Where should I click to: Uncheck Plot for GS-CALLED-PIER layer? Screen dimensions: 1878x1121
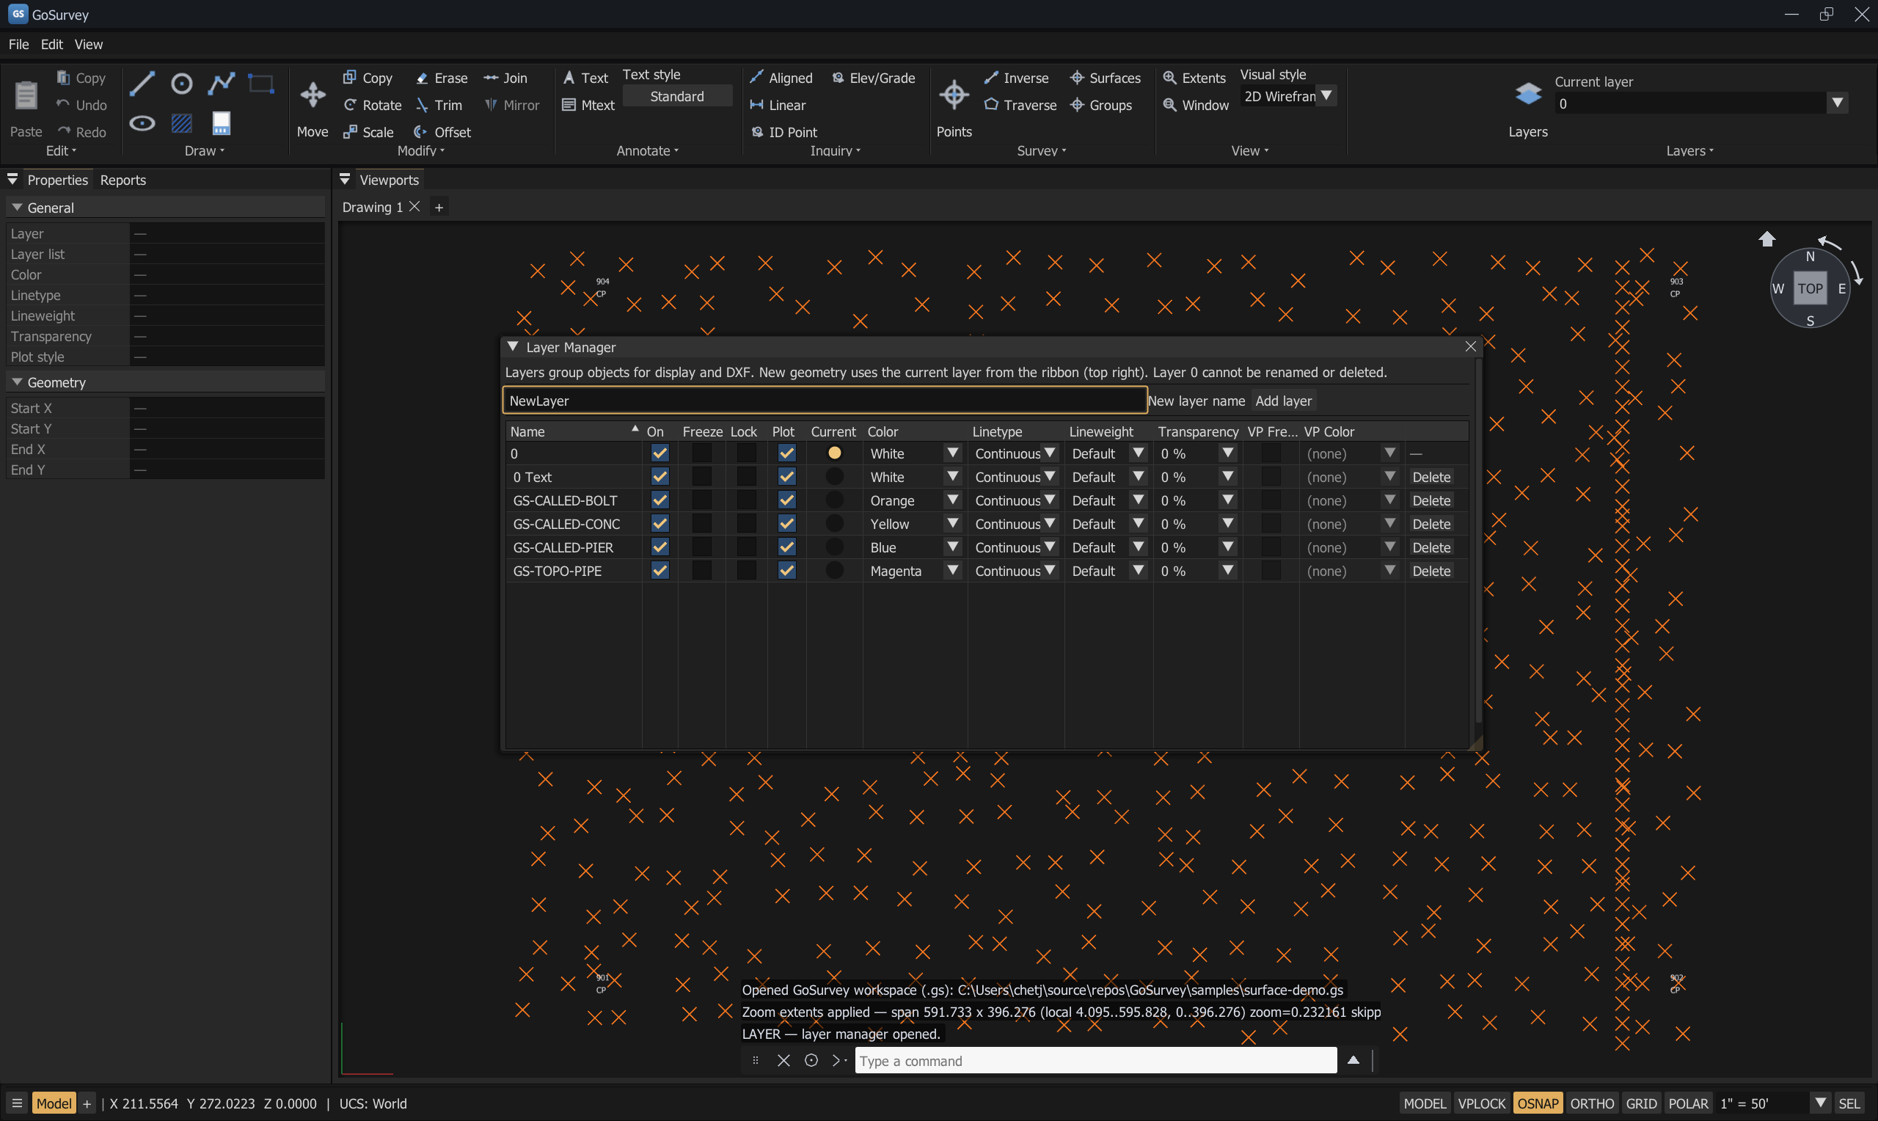(x=786, y=547)
